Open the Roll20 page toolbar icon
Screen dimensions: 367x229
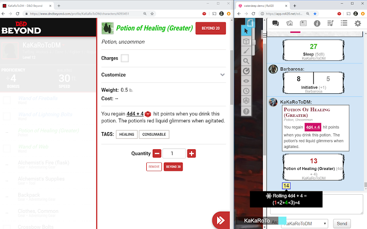[250, 22]
